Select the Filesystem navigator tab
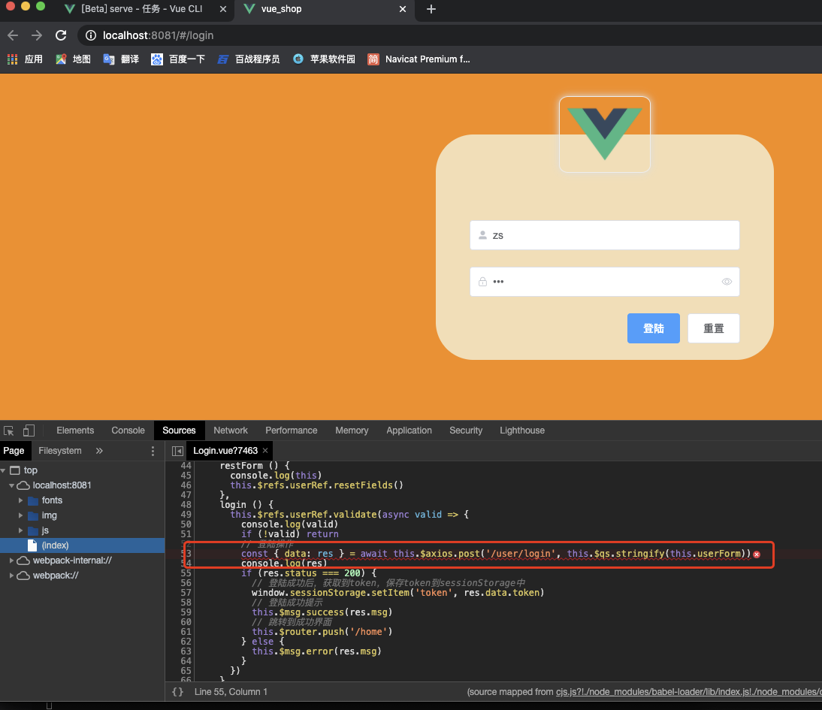This screenshot has height=710, width=822. 60,451
